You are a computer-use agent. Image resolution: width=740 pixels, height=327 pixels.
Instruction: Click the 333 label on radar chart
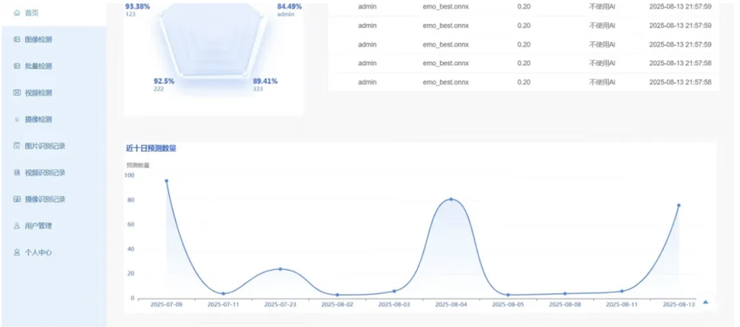pyautogui.click(x=257, y=88)
